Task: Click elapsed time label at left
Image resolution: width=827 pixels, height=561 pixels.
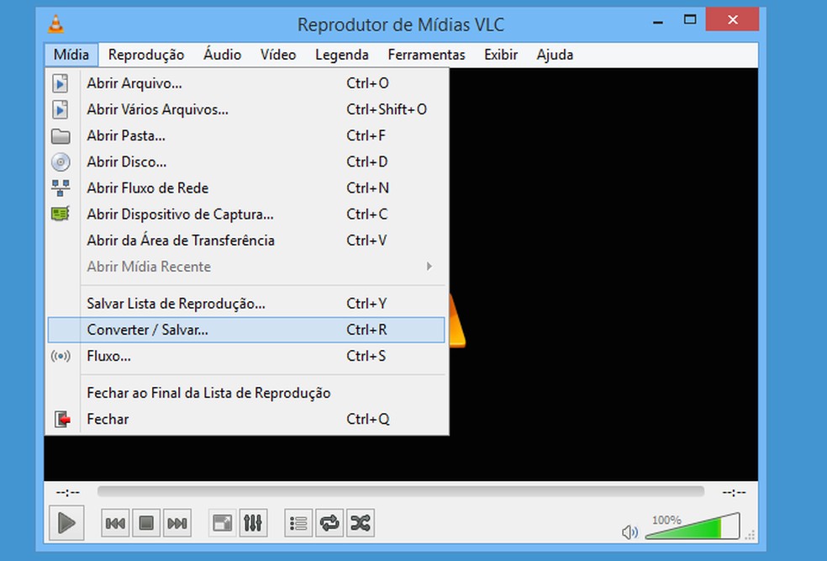Action: (68, 492)
